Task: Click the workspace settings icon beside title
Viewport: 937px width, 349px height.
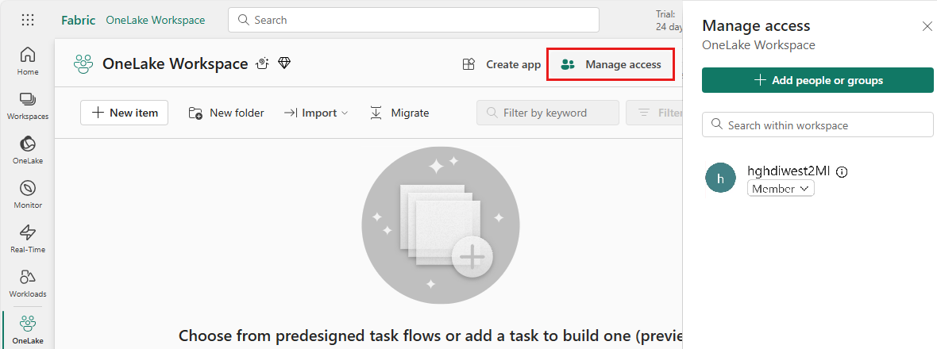Action: pos(262,63)
